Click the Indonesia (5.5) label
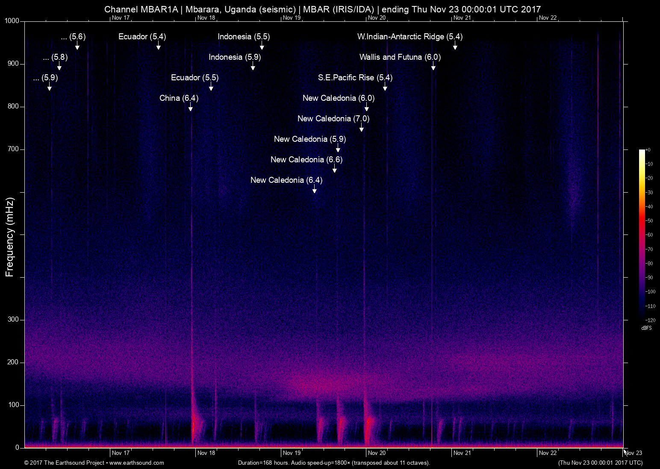660x469 pixels. [244, 37]
